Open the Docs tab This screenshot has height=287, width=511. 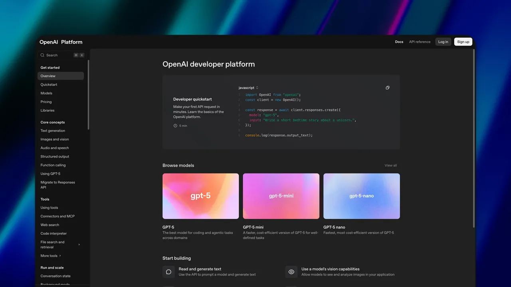pyautogui.click(x=399, y=42)
